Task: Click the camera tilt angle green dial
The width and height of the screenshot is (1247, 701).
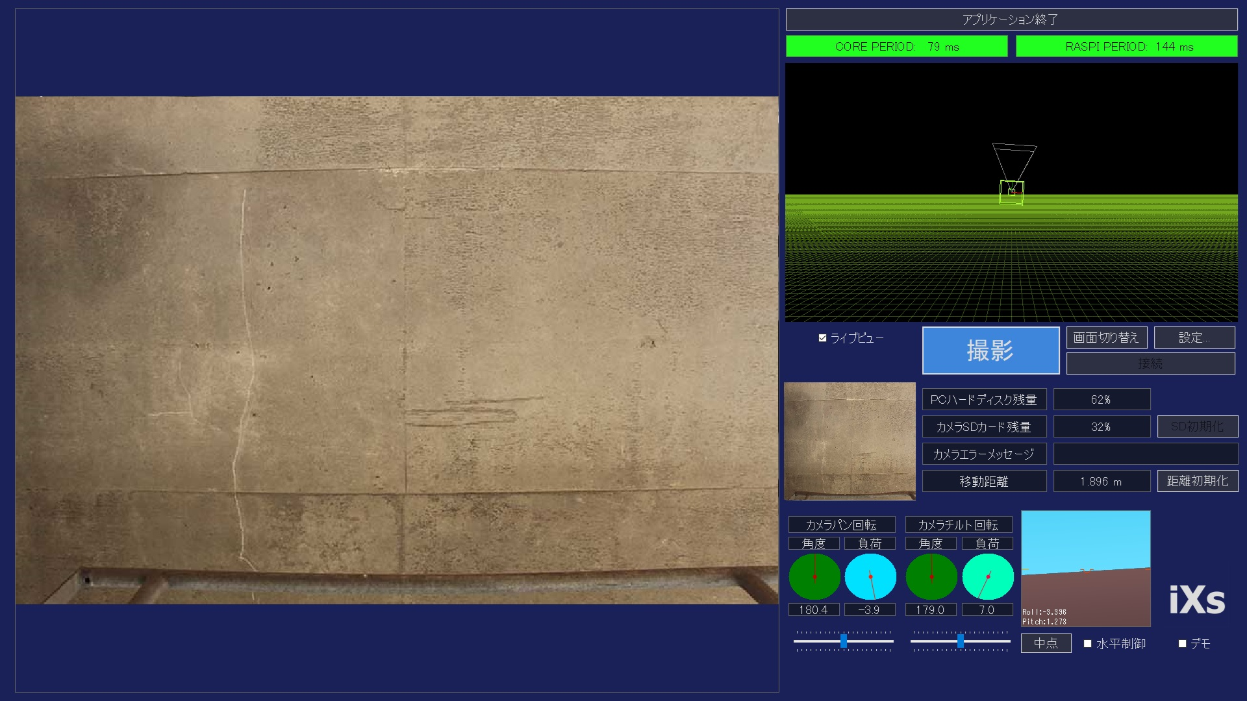Action: [931, 576]
